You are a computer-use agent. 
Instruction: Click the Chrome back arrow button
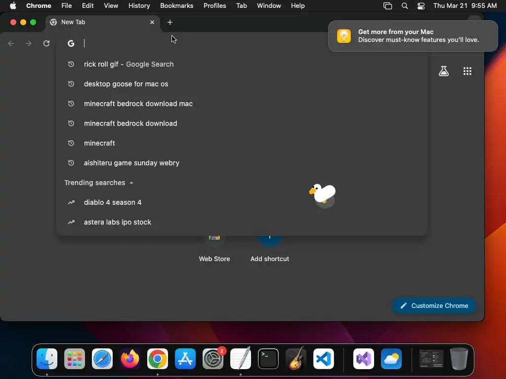(11, 43)
